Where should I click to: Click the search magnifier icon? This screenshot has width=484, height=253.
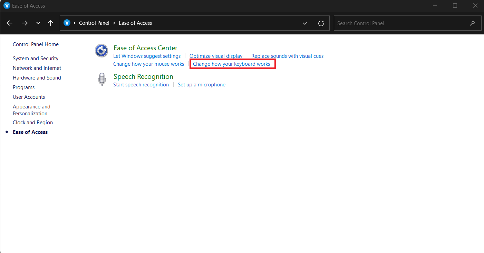473,23
